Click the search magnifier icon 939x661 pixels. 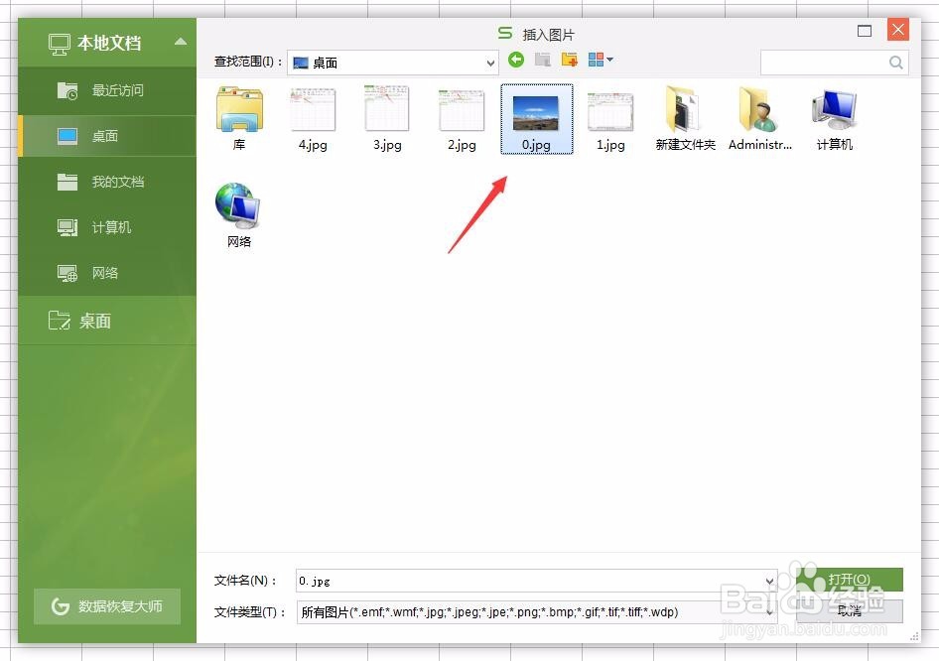896,63
